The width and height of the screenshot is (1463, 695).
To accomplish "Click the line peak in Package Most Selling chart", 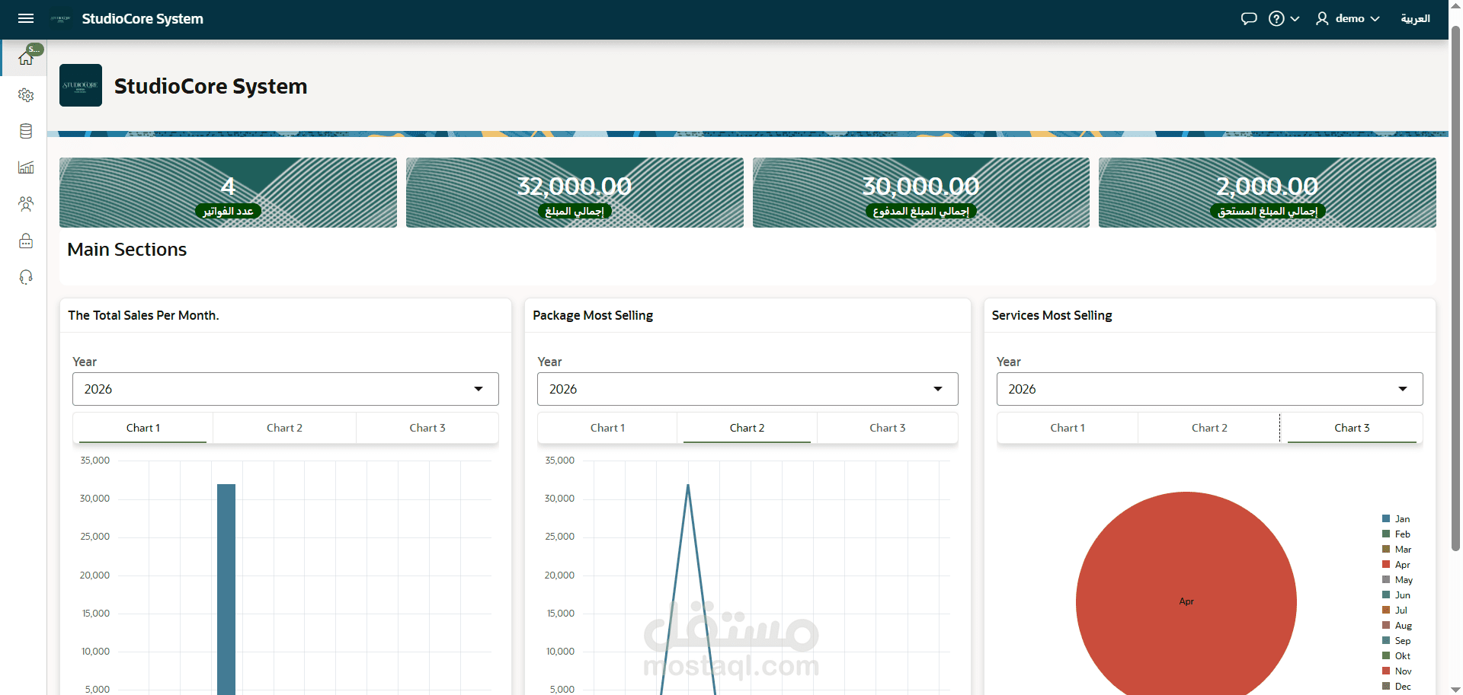I will [688, 486].
